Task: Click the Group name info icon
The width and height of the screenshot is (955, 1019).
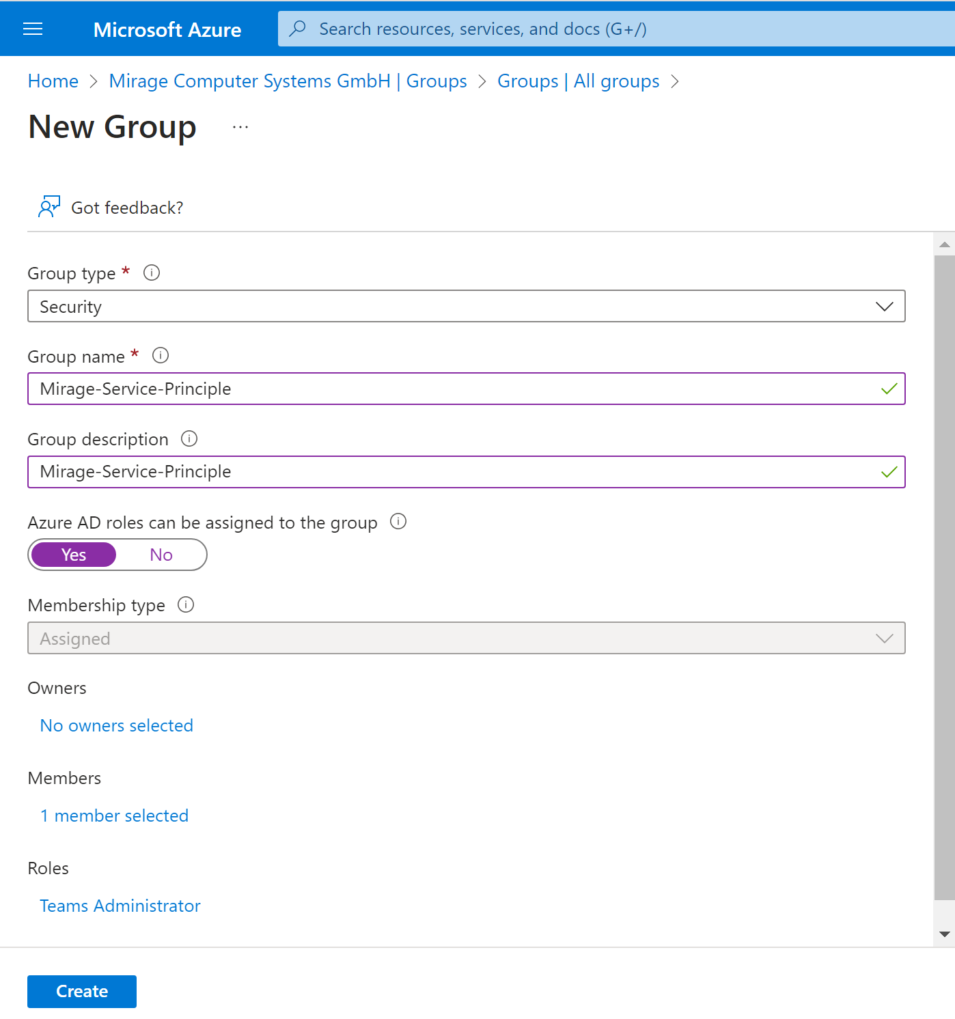Action: [x=161, y=355]
